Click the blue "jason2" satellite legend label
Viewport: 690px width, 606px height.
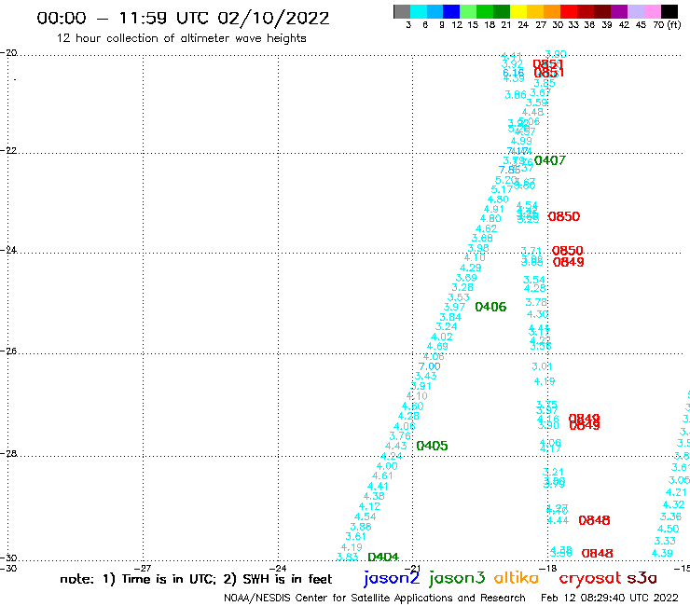click(392, 578)
